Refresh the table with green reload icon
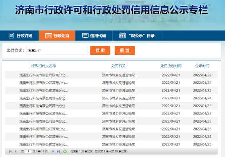Viewport: 225px width, 157px height. coord(65,151)
